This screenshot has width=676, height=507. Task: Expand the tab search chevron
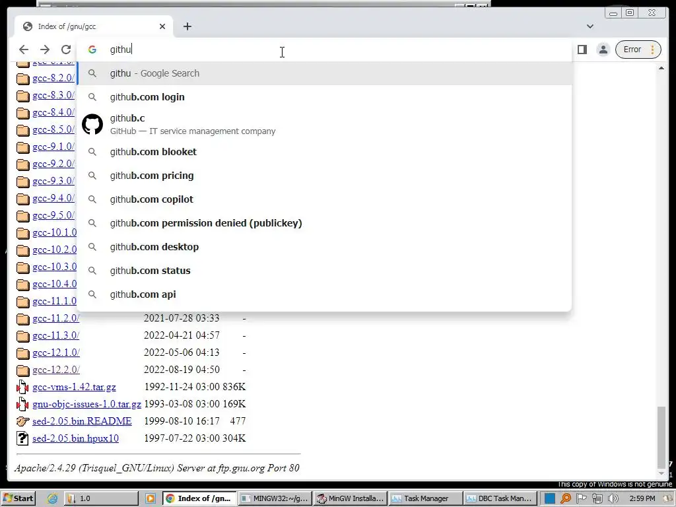pyautogui.click(x=590, y=26)
